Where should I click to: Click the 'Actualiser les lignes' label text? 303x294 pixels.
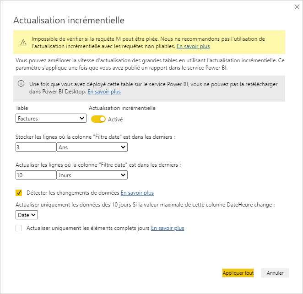[x=98, y=165]
